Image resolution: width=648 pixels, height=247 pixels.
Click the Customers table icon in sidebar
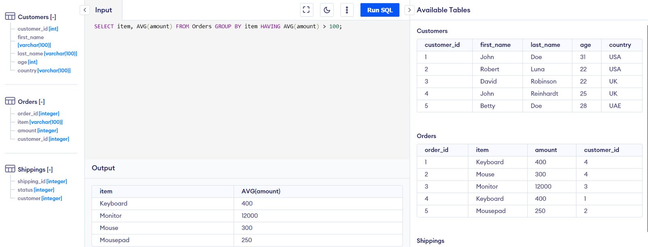pyautogui.click(x=10, y=16)
